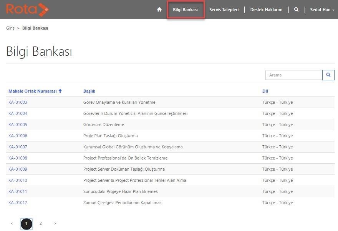Screen dimensions: 338x231
Task: Click 'Türkçe - Türkiye' in the KA-01012 row
Action: coord(277,203)
